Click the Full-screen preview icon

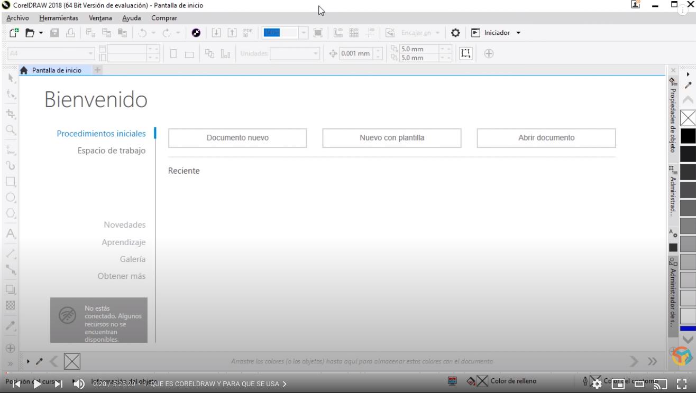pos(318,33)
